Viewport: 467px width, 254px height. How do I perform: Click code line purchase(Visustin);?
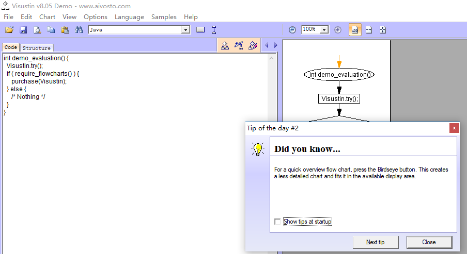tap(39, 81)
